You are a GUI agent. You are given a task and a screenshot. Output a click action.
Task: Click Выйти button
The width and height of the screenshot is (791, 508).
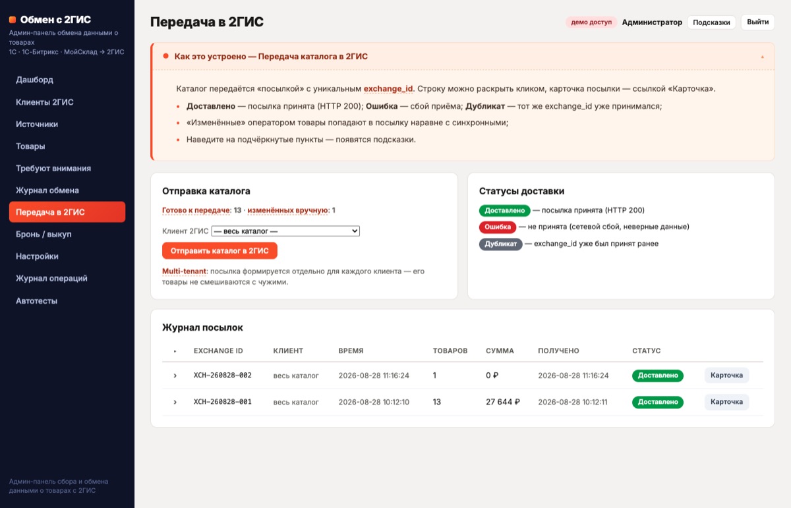[758, 22]
